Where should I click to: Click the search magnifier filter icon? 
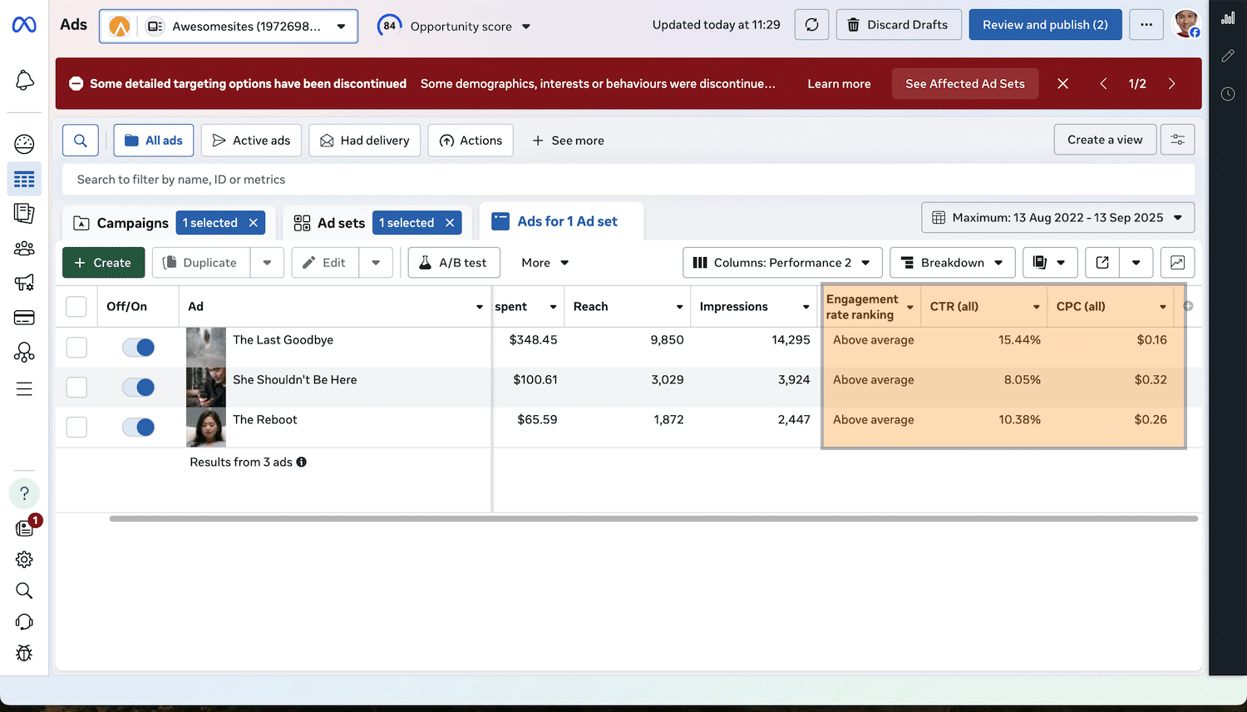(81, 141)
